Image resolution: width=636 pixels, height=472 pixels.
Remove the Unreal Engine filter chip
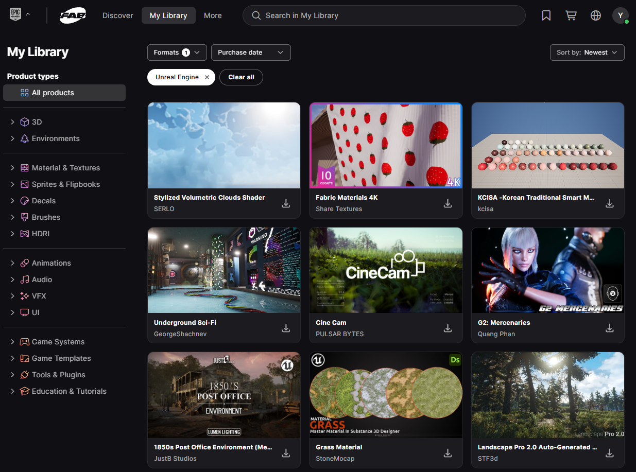coord(207,77)
